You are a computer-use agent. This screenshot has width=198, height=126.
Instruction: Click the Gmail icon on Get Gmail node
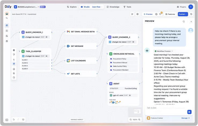[x=68, y=32]
